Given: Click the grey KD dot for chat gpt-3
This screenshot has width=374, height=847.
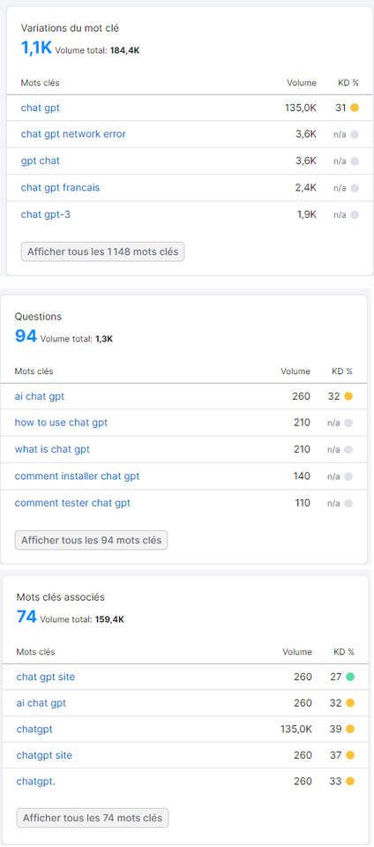Looking at the screenshot, I should tap(355, 214).
